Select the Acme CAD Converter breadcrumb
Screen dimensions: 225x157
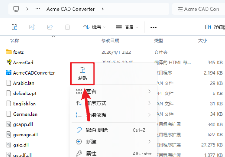point(70,9)
